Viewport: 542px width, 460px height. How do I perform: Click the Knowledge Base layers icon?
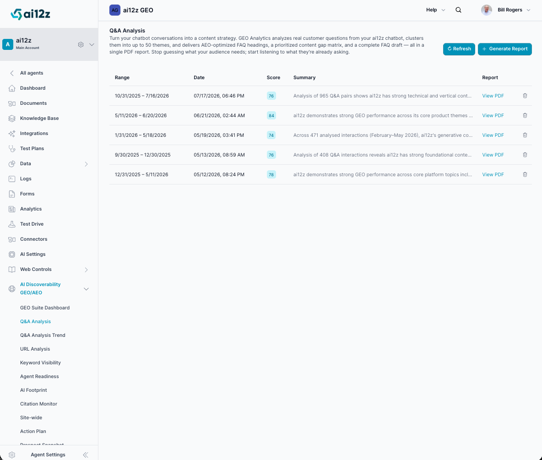12,118
